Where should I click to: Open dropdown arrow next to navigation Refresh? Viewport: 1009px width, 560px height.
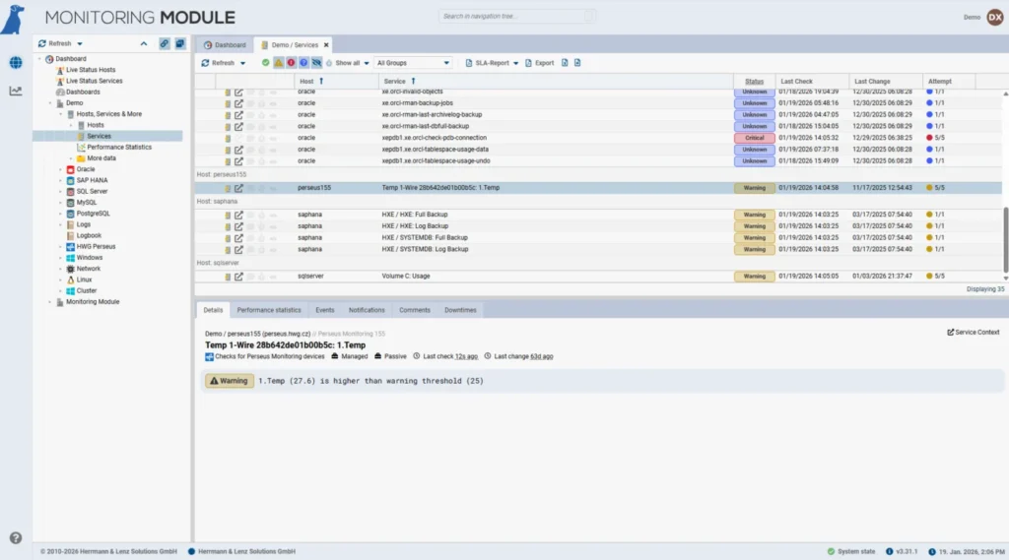click(x=80, y=43)
